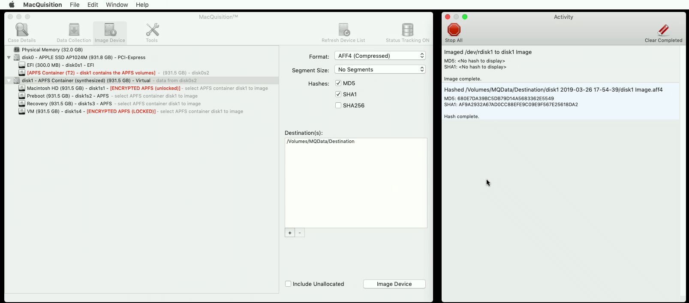Select Recovery (931.5 GB) - disk1s3 row
Viewport: 689px width, 303px height.
[141, 104]
